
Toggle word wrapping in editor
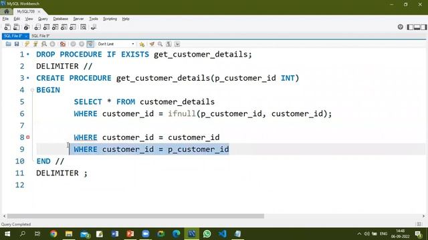(177, 44)
